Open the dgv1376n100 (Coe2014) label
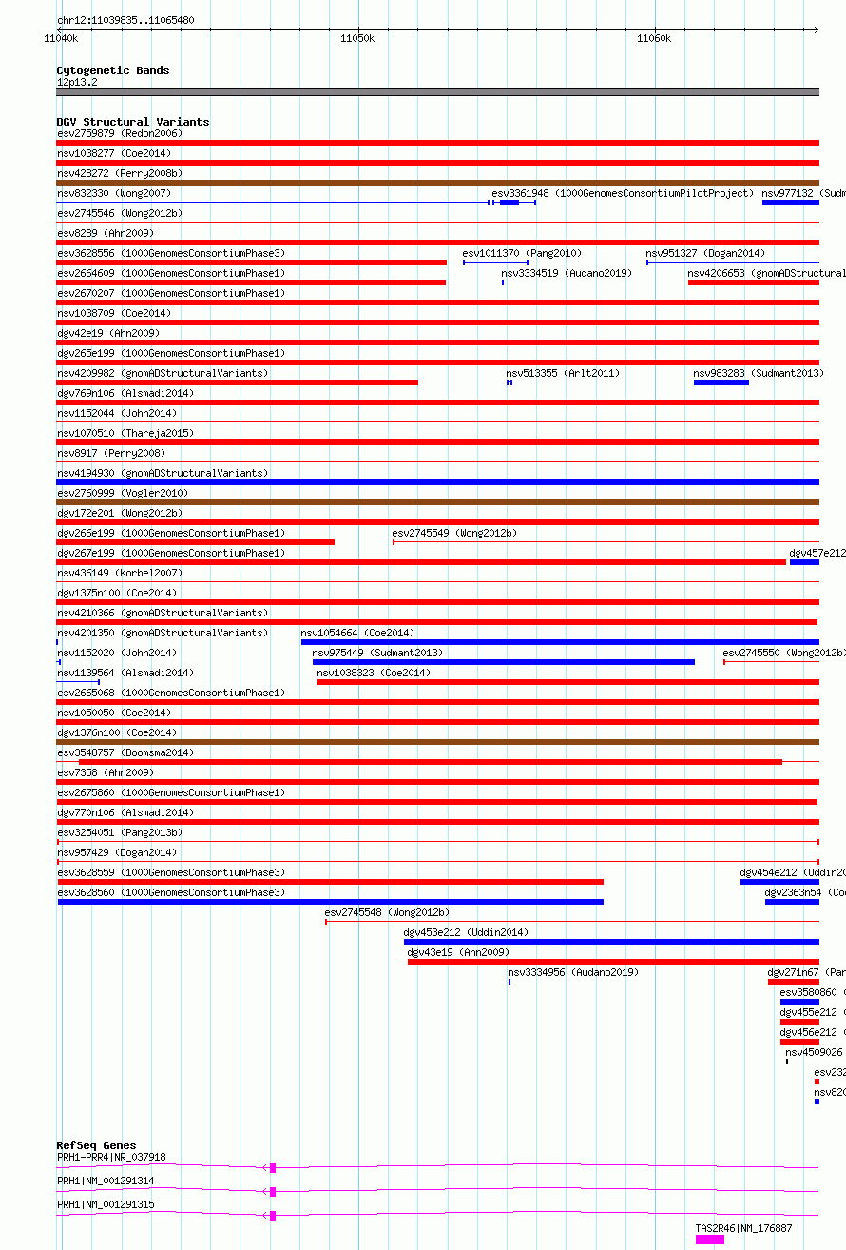This screenshot has width=846, height=1250. [117, 732]
